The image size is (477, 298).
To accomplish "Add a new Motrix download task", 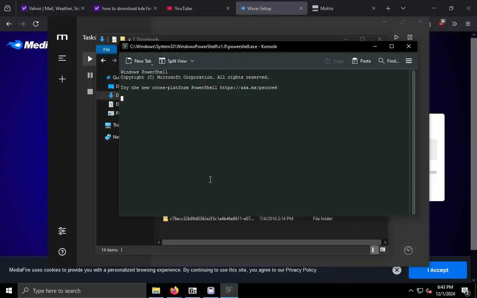I will (62, 79).
